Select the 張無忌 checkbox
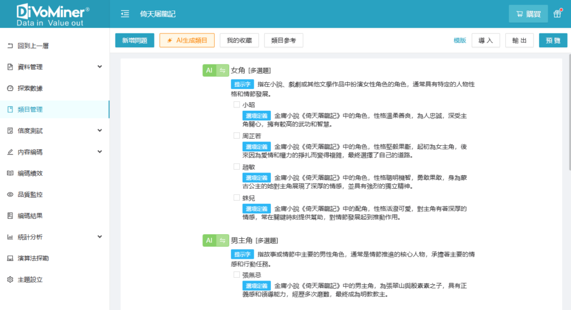 [236, 274]
